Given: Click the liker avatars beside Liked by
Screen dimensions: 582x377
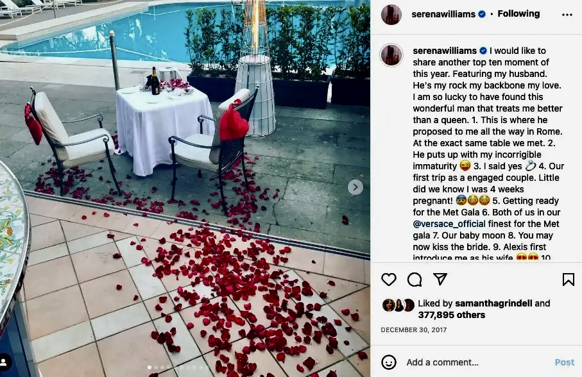Looking at the screenshot, I should pyautogui.click(x=398, y=305).
